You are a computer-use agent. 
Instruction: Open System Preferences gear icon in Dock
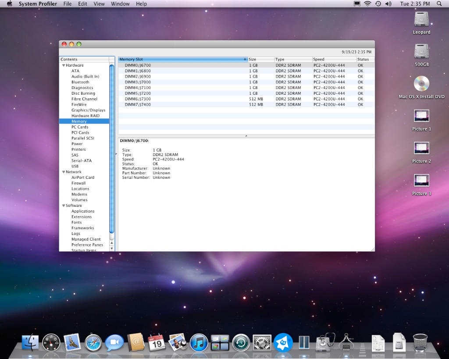262,343
